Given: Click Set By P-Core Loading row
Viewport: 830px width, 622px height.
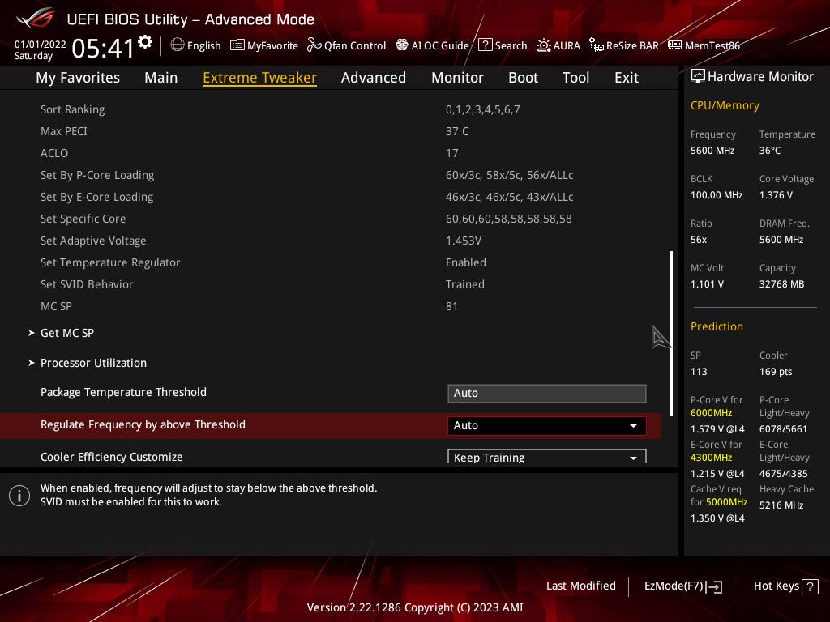Looking at the screenshot, I should 331,175.
